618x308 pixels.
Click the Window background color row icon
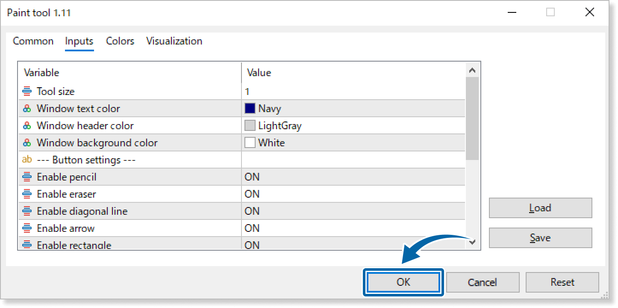point(27,143)
